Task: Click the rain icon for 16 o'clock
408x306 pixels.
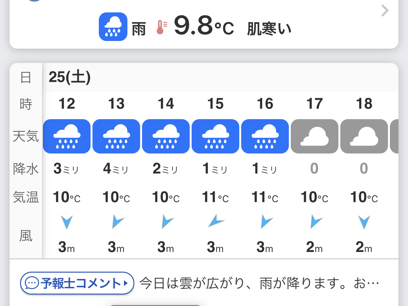Action: pyautogui.click(x=265, y=136)
